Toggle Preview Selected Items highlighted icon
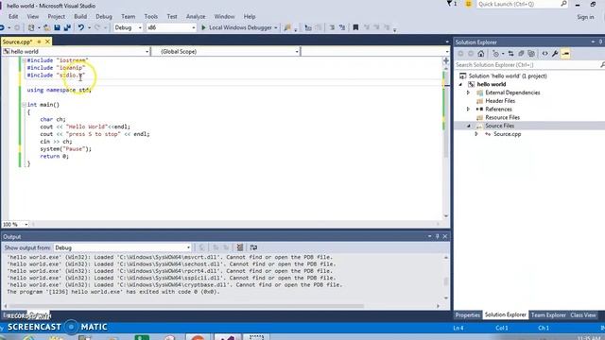Image resolution: width=605 pixels, height=340 pixels. [565, 54]
